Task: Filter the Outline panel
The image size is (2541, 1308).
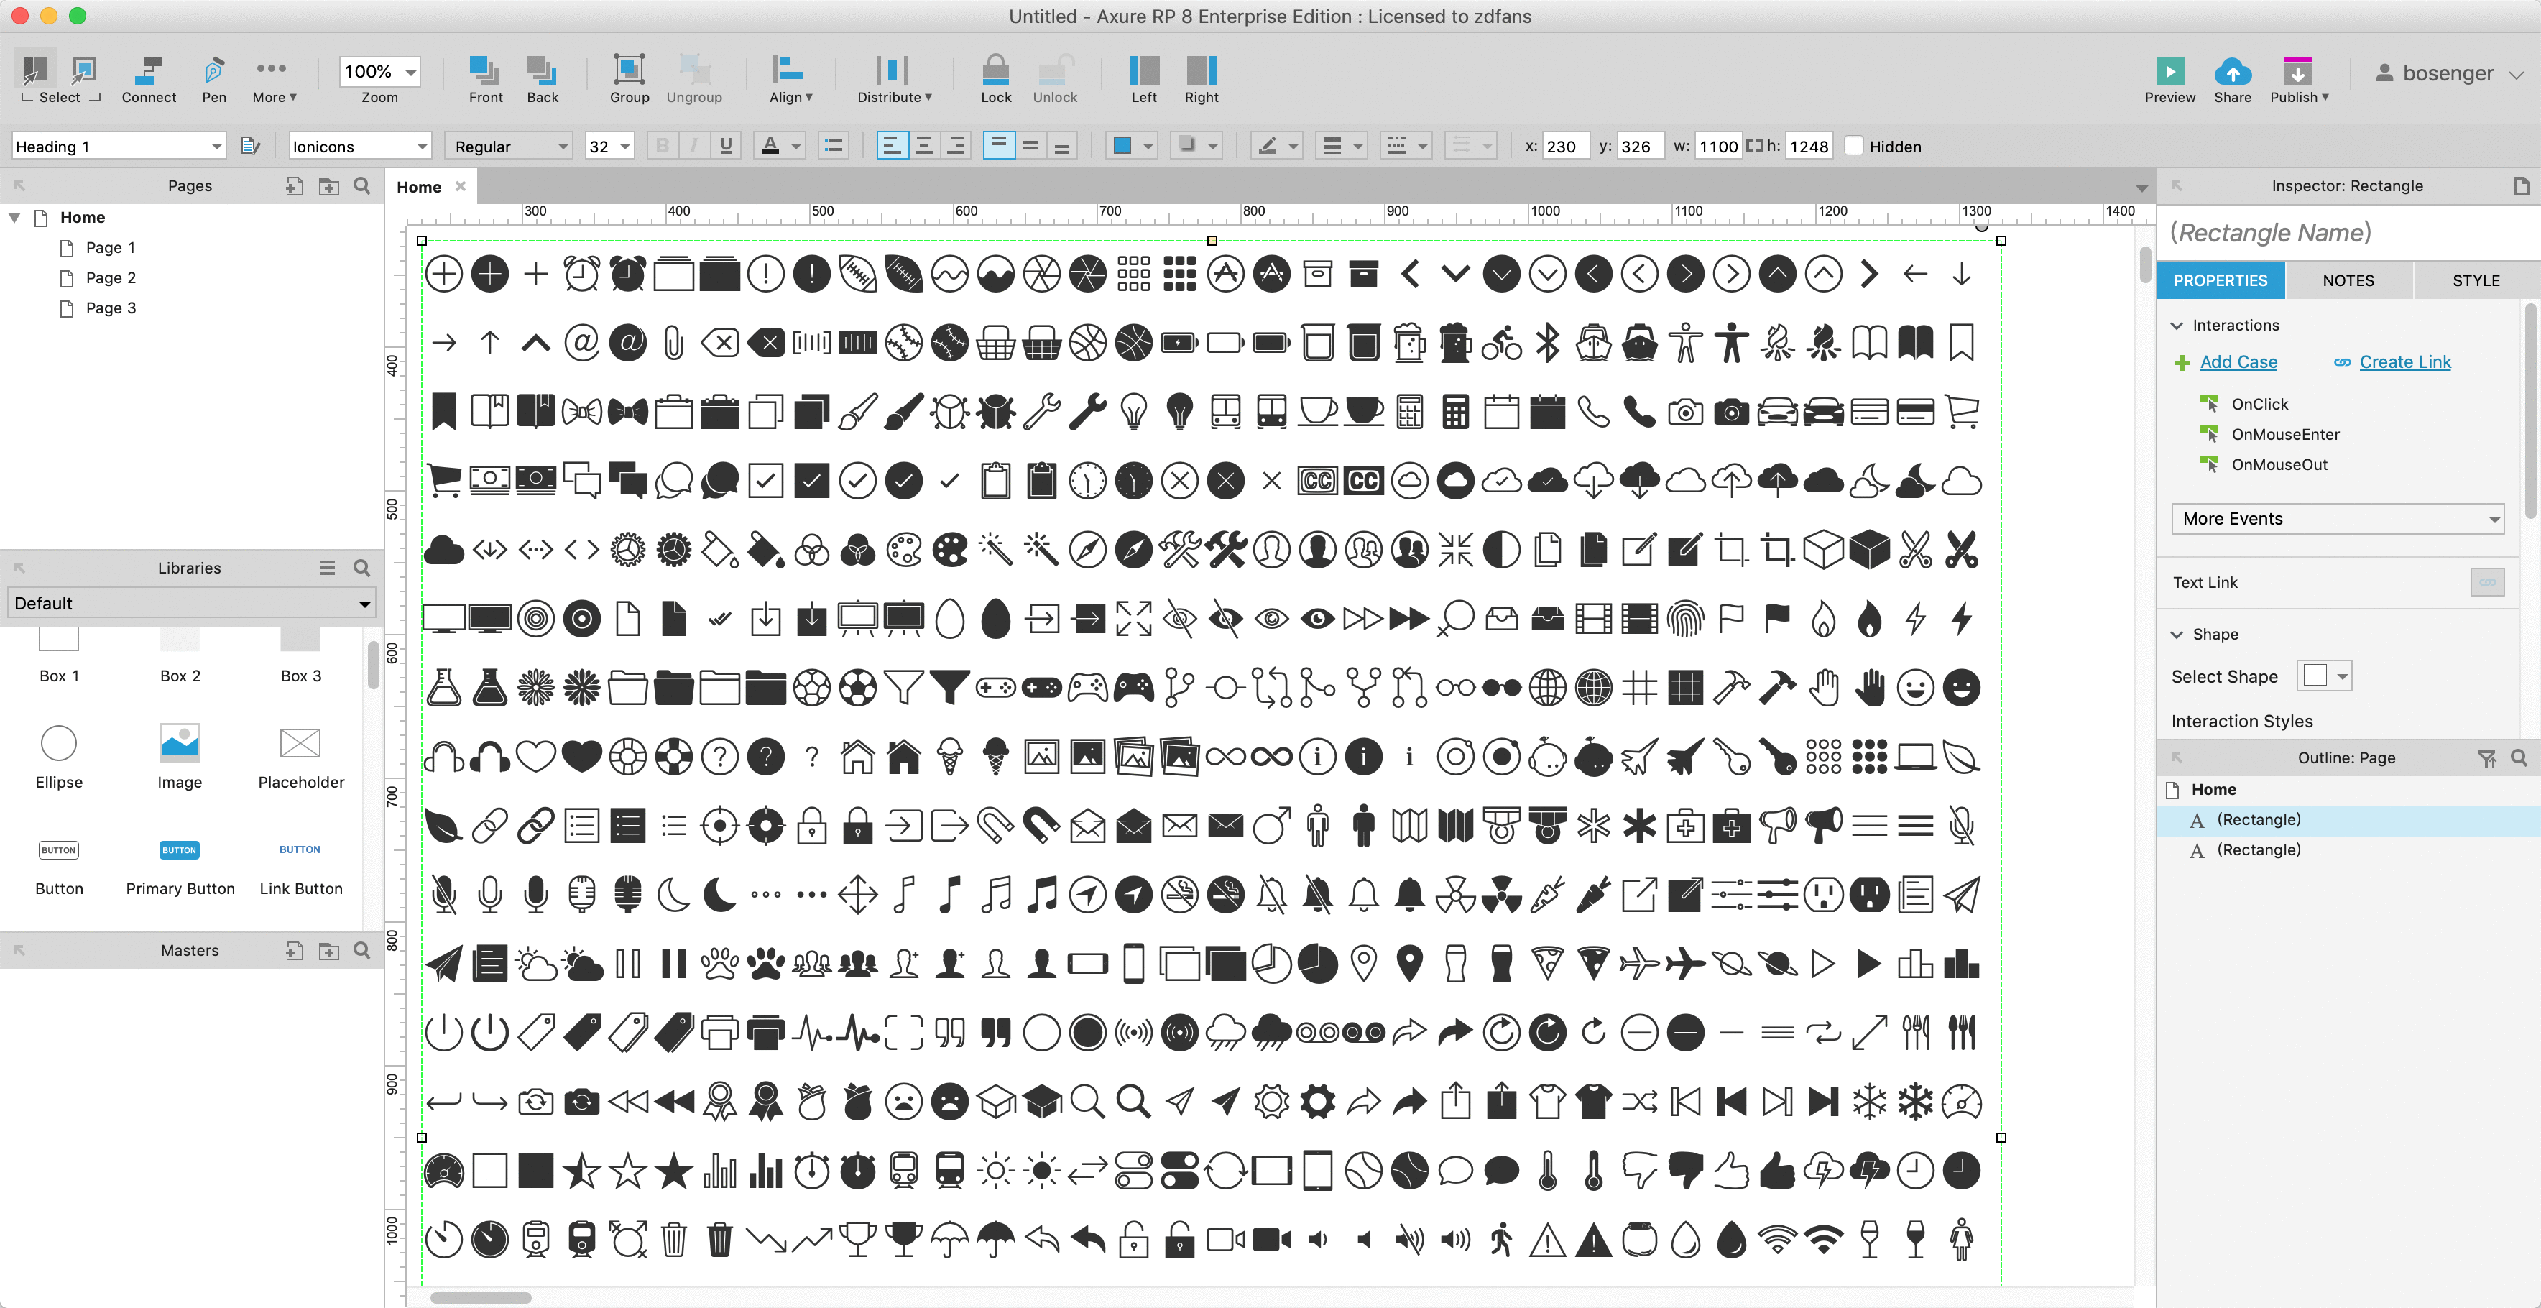Action: tap(2486, 757)
